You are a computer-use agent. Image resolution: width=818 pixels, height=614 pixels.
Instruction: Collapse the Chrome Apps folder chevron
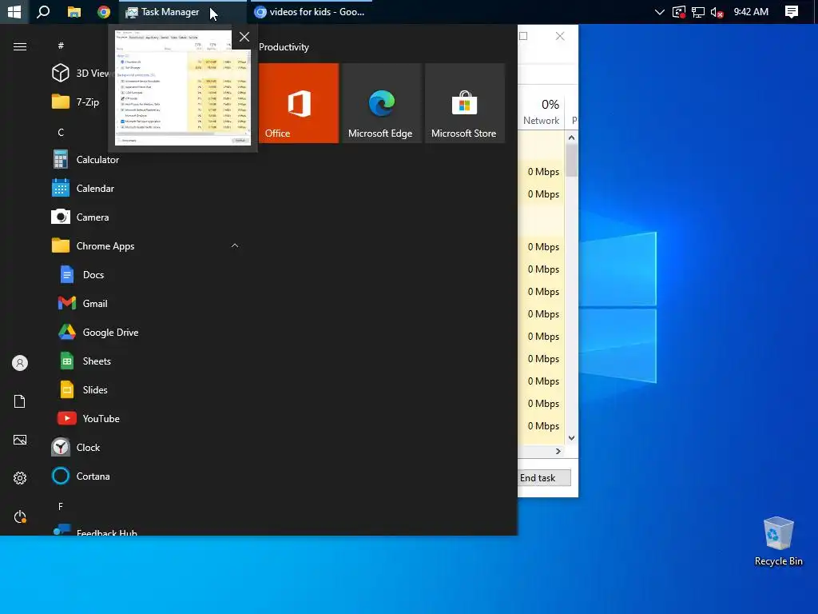click(235, 245)
